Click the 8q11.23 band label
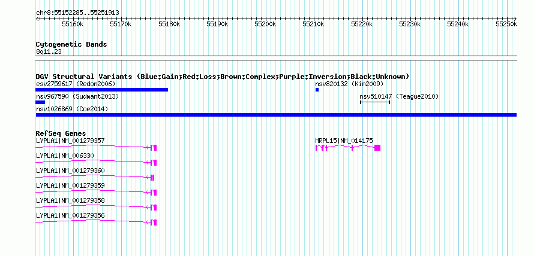This screenshot has height=256, width=534. coord(49,52)
